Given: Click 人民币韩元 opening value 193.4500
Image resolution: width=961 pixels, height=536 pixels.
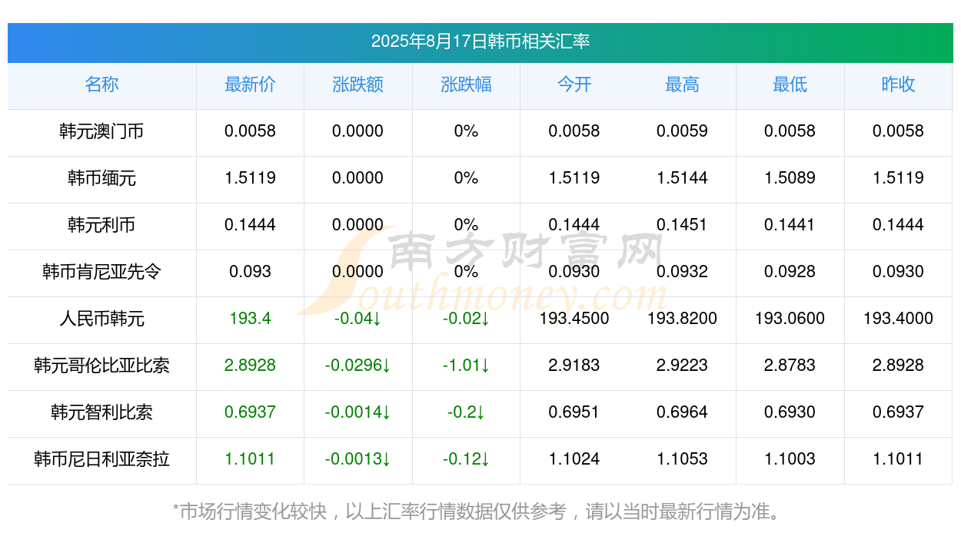Looking at the screenshot, I should pyautogui.click(x=574, y=319).
